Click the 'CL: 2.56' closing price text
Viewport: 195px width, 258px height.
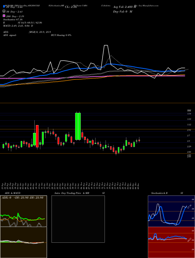tap(71, 7)
